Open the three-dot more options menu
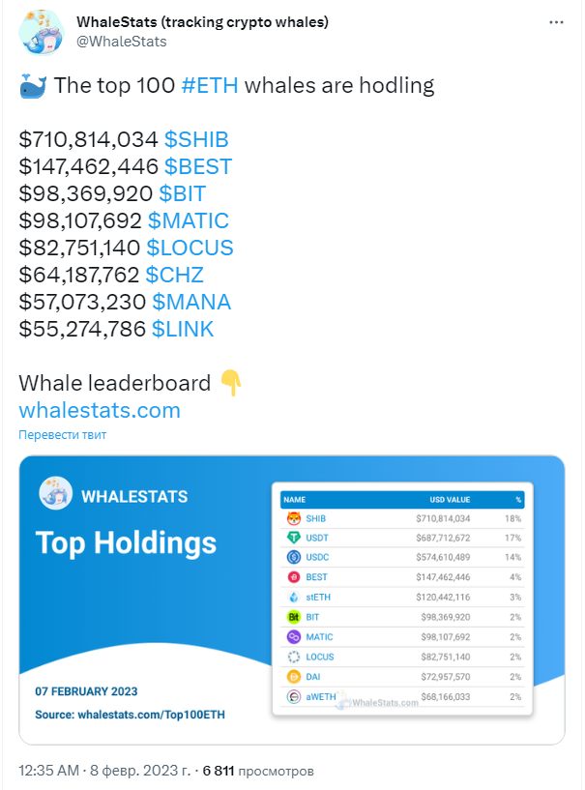Viewport: 585px width, 790px height. click(x=556, y=22)
